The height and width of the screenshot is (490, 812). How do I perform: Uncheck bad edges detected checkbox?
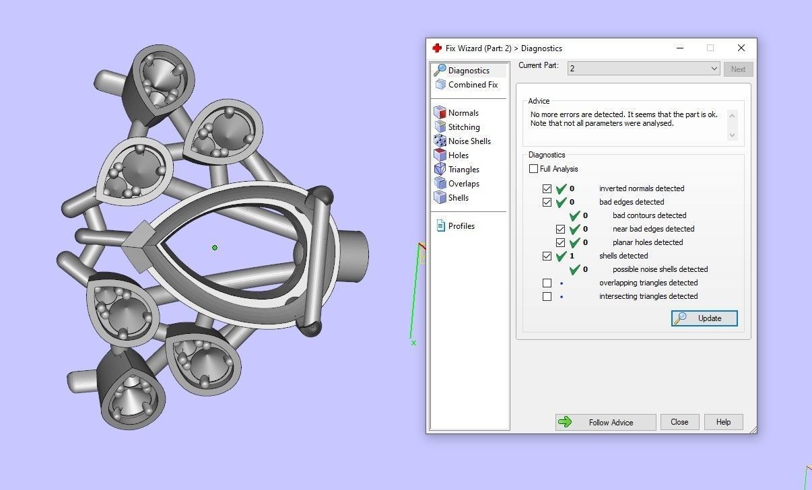tap(547, 202)
